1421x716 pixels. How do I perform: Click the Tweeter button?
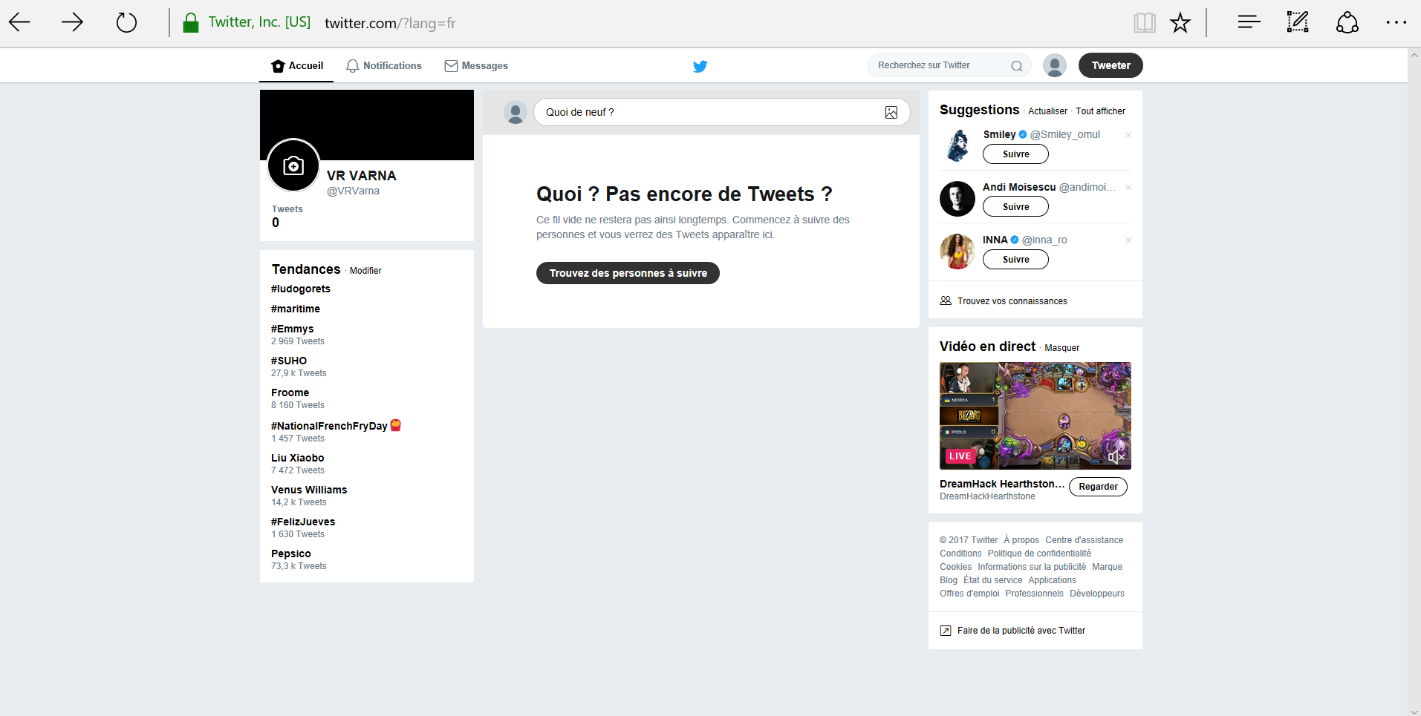[1111, 65]
